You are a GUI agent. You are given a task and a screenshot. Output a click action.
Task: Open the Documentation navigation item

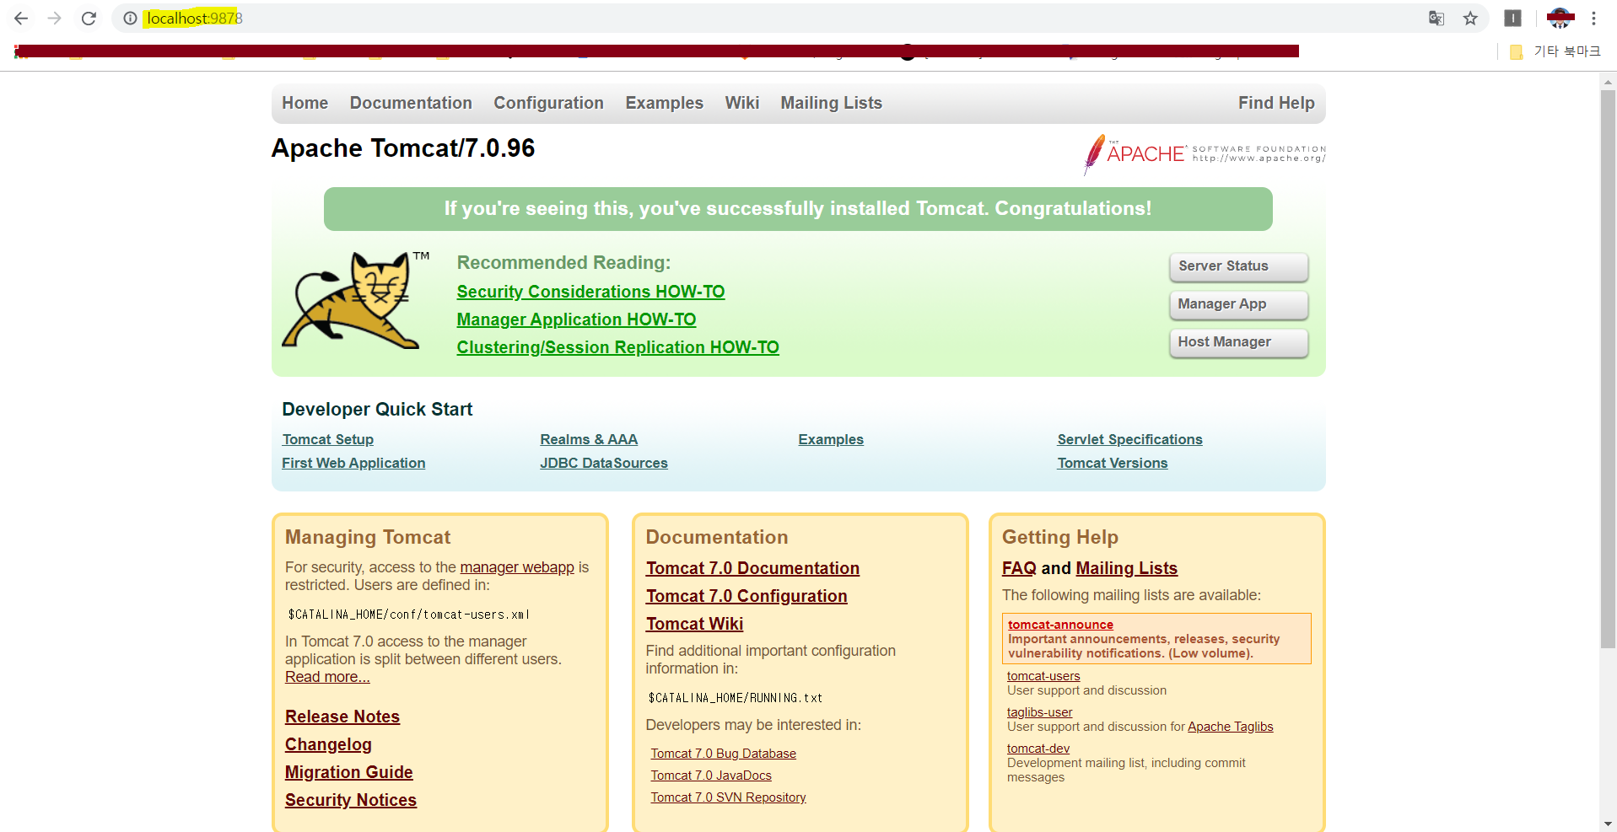click(x=411, y=103)
